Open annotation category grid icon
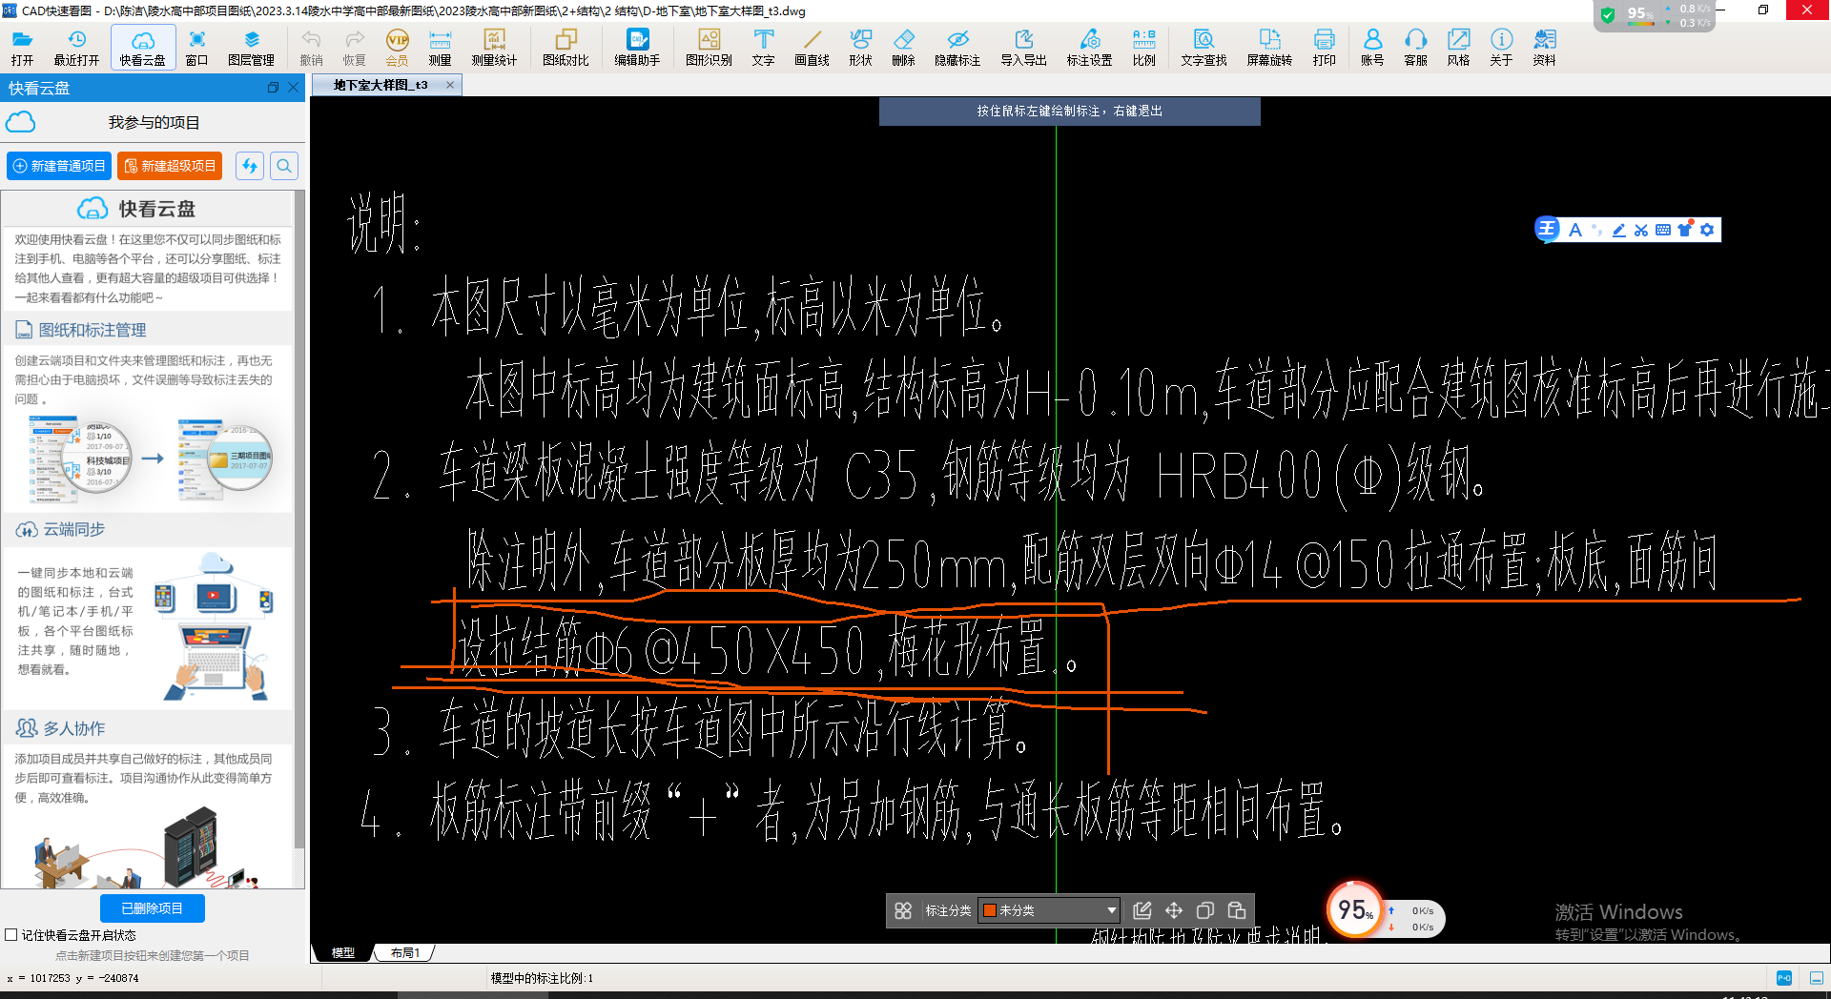Image resolution: width=1831 pixels, height=999 pixels. 903,910
